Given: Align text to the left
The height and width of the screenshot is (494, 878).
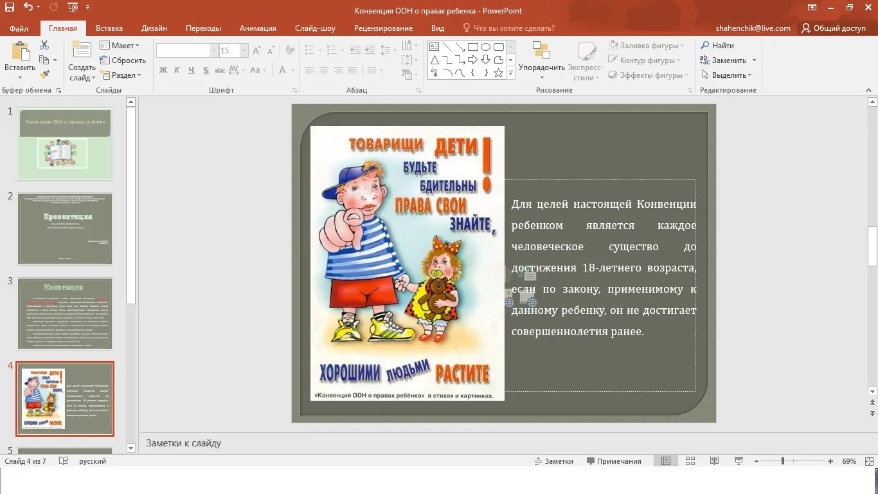Looking at the screenshot, I should 310,70.
